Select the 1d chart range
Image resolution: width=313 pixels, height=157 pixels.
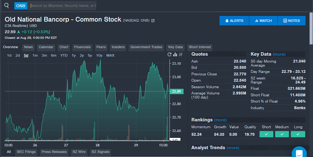click(9, 56)
